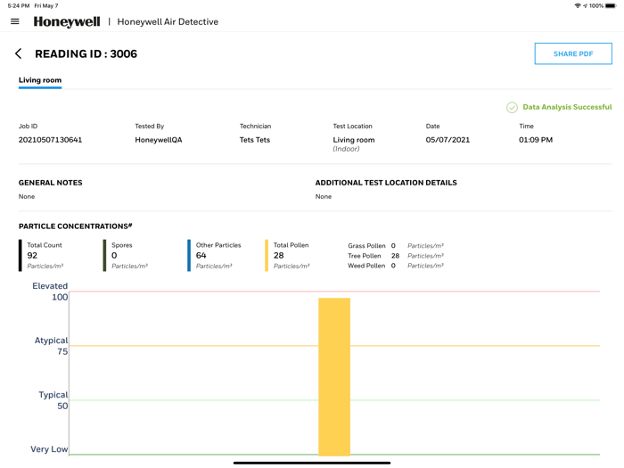Image resolution: width=624 pixels, height=468 pixels.
Task: Click the Job ID number 20210507130641
Action: [x=50, y=140]
